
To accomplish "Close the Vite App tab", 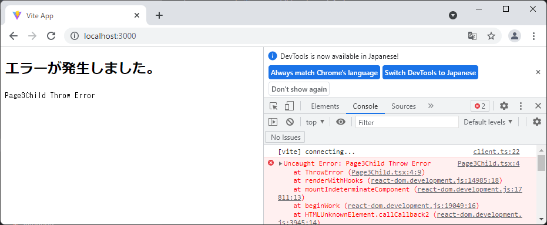I will (x=137, y=15).
